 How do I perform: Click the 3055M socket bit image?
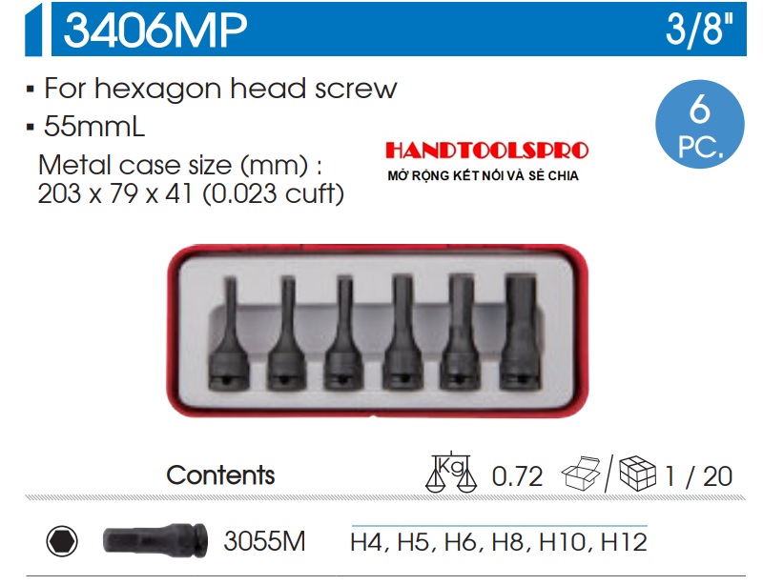click(x=155, y=540)
